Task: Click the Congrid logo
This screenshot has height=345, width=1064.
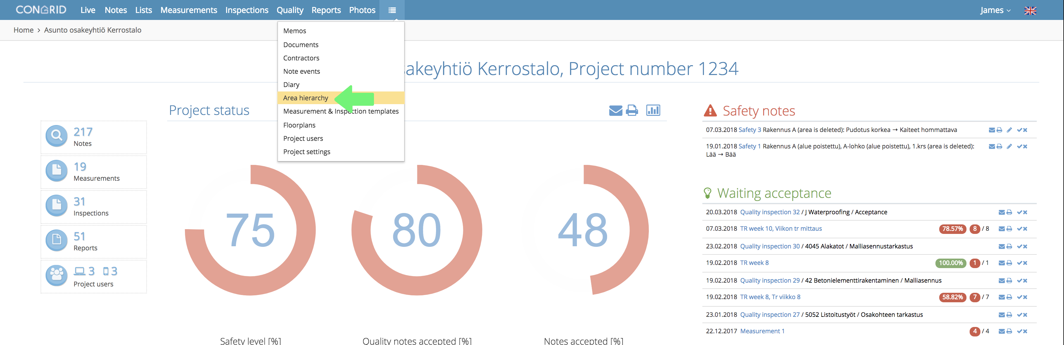Action: point(41,9)
